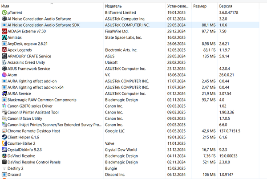Click the Electronic Arts, Inc. publisher cell
The image size is (267, 179).
tap(121, 50)
